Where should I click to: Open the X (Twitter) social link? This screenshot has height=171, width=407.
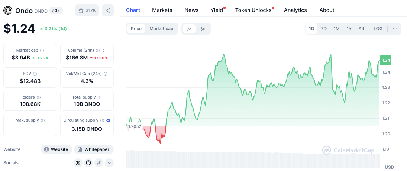pyautogui.click(x=78, y=163)
